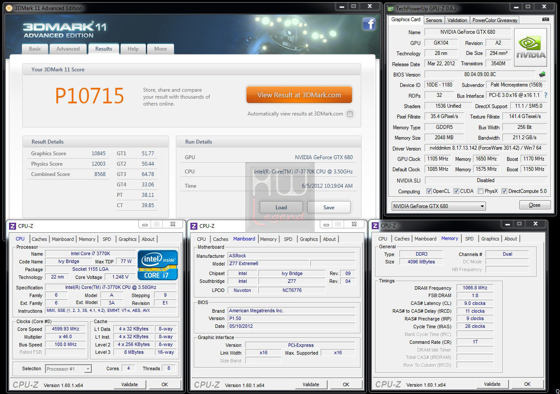Click the P10715 score in 3DMark
560x394 pixels.
tap(90, 96)
